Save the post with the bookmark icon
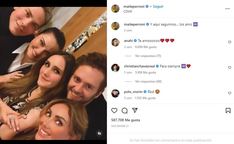This screenshot has height=144, width=234. (x=228, y=110)
